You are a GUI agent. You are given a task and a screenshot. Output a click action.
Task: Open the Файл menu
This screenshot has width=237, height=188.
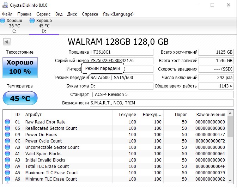[x=7, y=14]
